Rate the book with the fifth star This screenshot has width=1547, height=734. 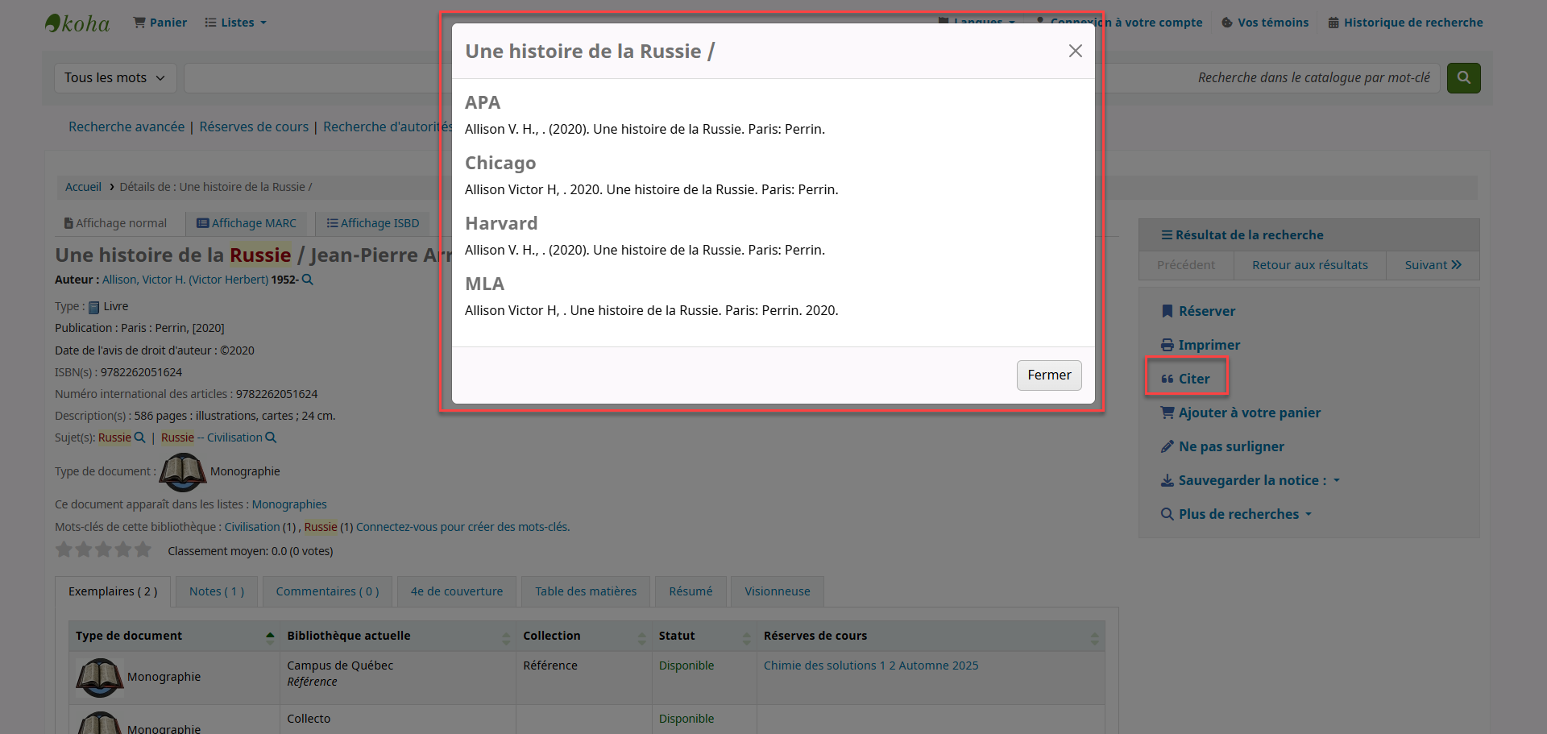(x=143, y=550)
